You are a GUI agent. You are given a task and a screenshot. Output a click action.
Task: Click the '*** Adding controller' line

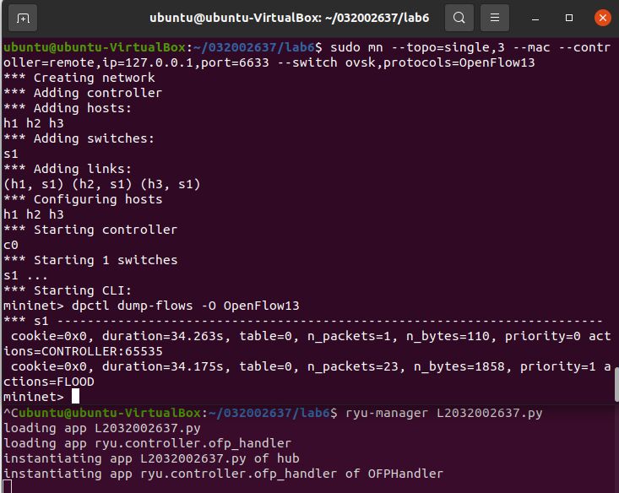(83, 93)
